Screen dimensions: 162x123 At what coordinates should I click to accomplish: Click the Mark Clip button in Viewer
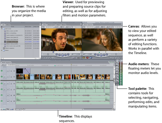click(45, 58)
